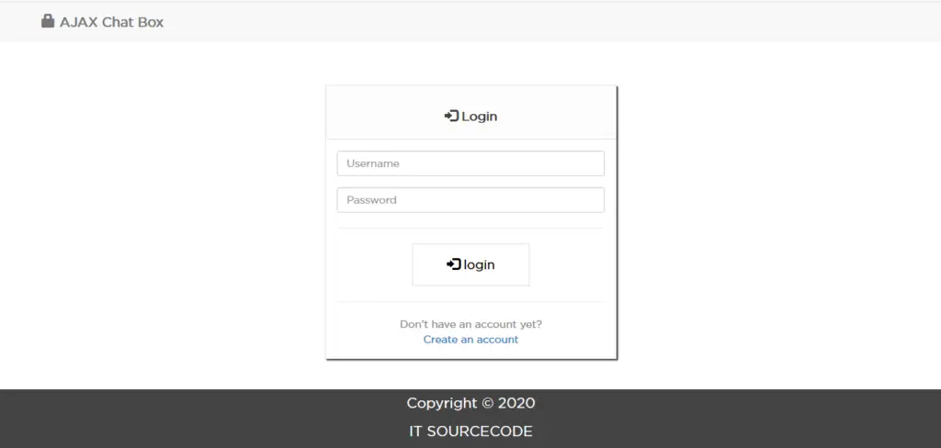Click the divider line above the login button
The height and width of the screenshot is (448, 941).
pos(470,229)
